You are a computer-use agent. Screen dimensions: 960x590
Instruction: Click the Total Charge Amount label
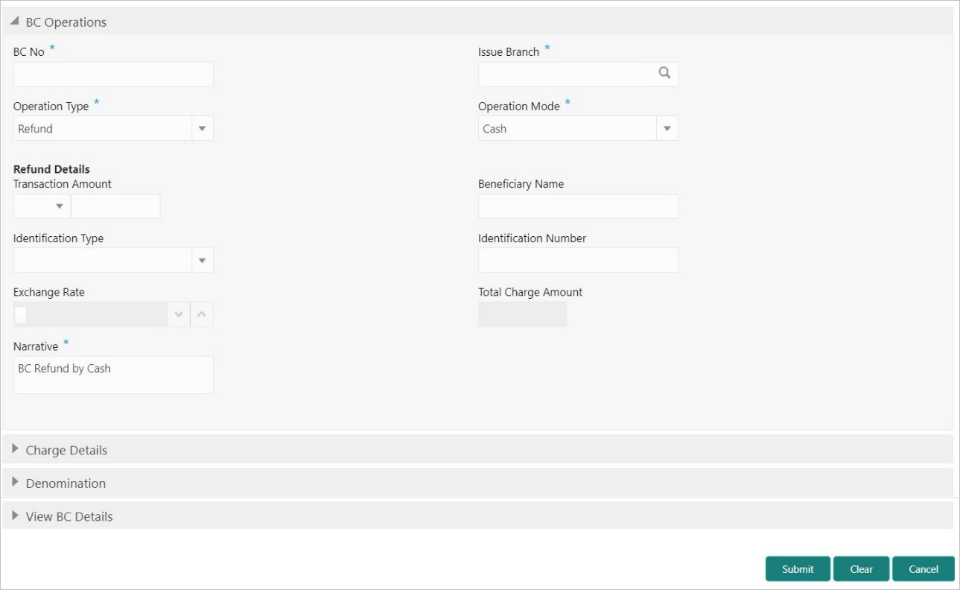tap(530, 292)
